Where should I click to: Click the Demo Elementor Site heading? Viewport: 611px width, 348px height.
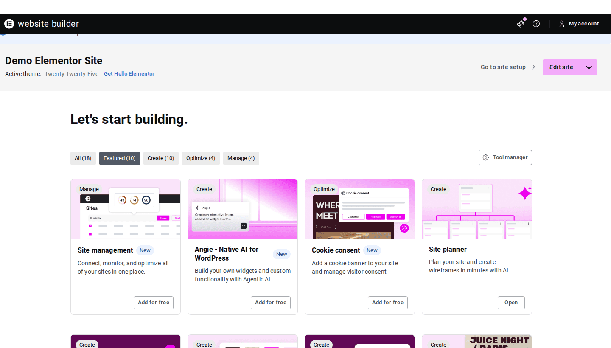(53, 61)
